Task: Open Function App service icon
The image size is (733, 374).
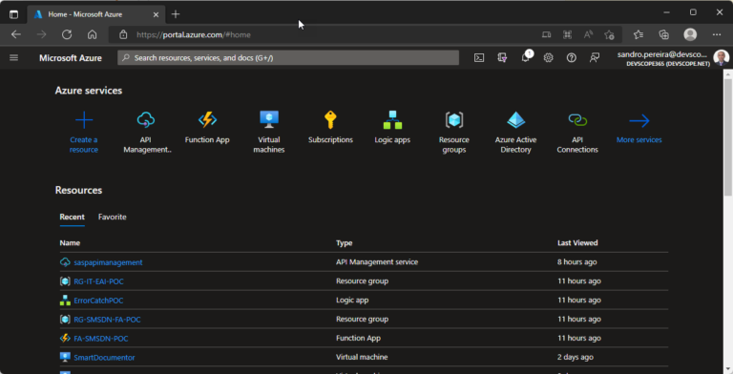Action: point(207,120)
